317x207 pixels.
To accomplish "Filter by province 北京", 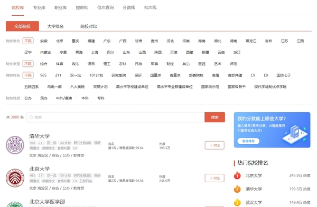I will (60, 41).
